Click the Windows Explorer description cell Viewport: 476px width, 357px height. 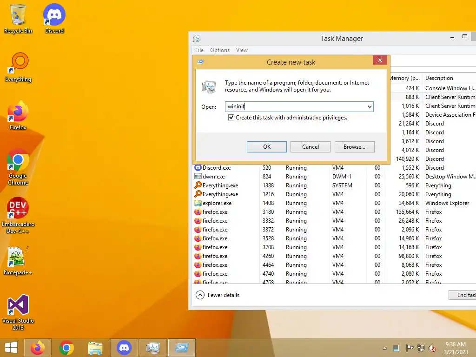coord(447,203)
